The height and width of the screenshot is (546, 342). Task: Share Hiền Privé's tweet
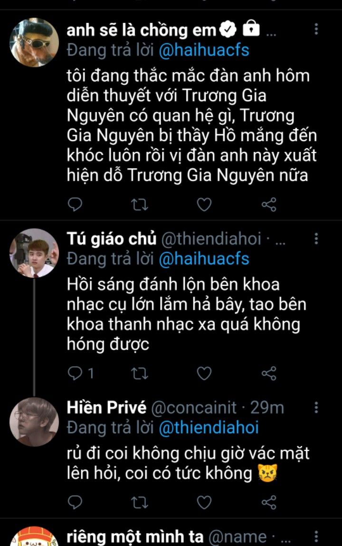pyautogui.click(x=269, y=502)
